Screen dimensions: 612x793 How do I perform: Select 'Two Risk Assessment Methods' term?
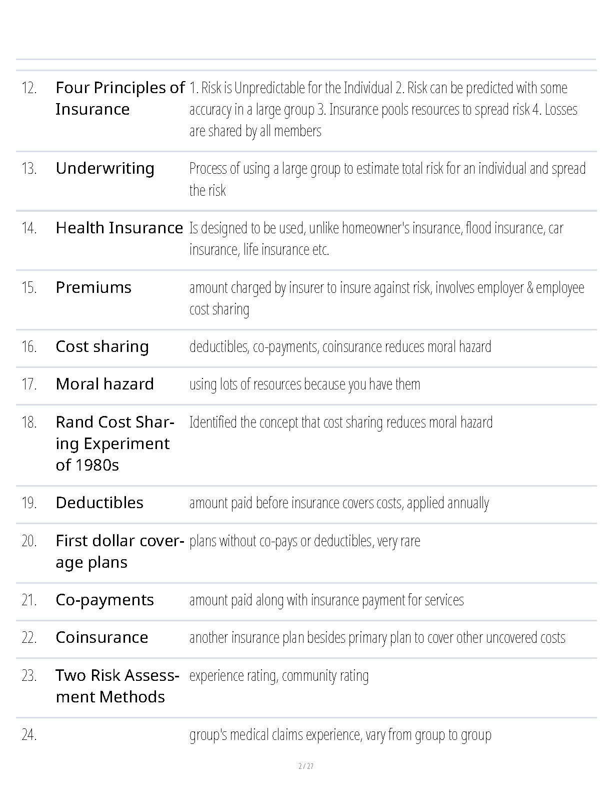(x=117, y=686)
